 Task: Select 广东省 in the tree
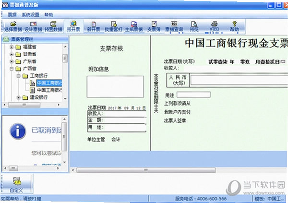30,61
